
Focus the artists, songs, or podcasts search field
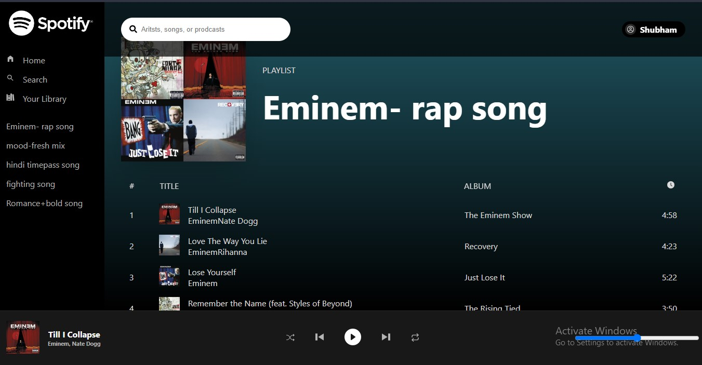tap(206, 29)
